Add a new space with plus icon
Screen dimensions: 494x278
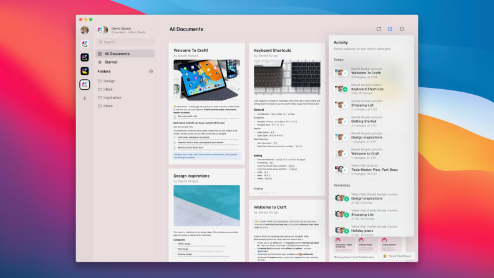(84, 98)
